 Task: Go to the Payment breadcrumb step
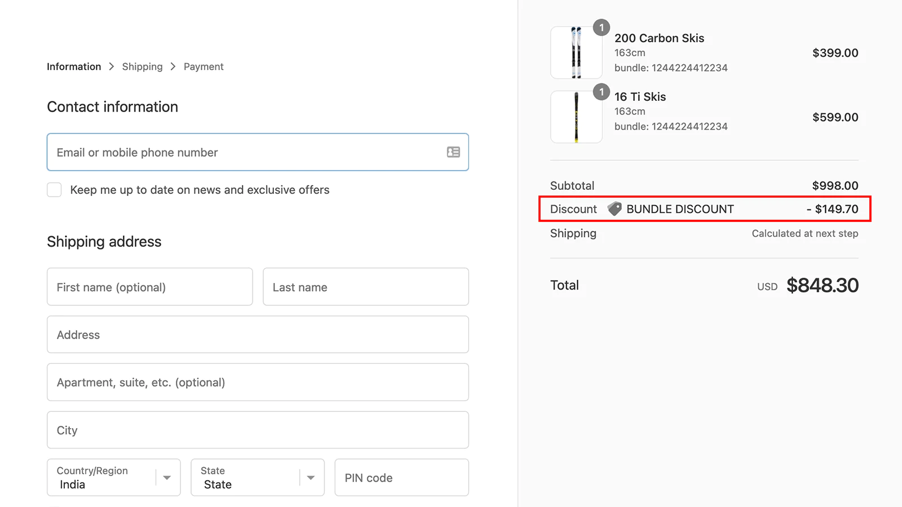tap(204, 66)
